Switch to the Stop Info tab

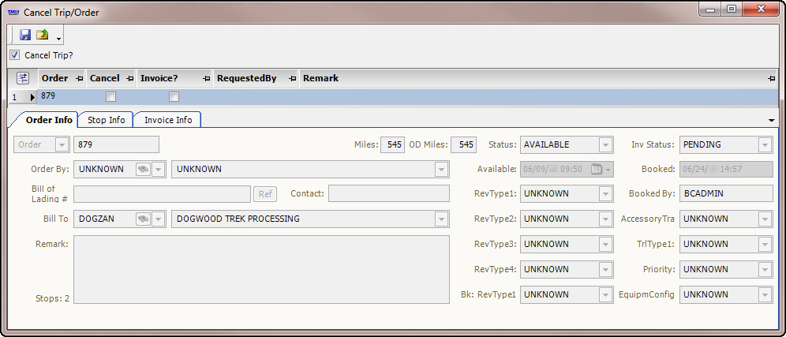click(x=107, y=120)
